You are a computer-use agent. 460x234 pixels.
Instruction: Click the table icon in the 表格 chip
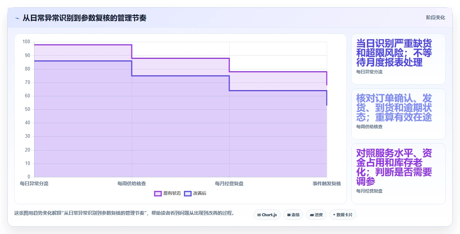[x=289, y=215]
